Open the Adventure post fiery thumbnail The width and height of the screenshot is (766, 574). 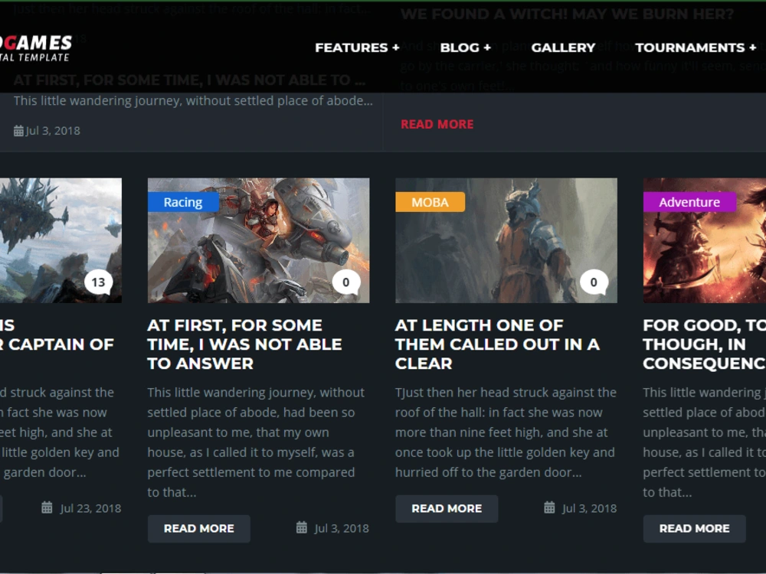705,240
